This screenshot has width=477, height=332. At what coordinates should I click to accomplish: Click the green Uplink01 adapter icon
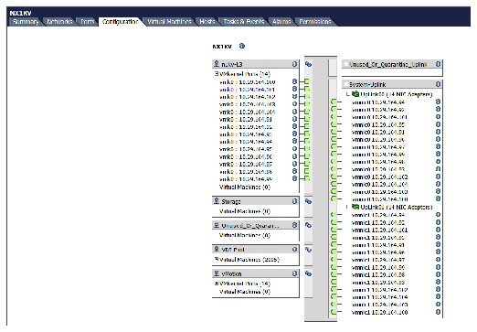[x=355, y=207]
